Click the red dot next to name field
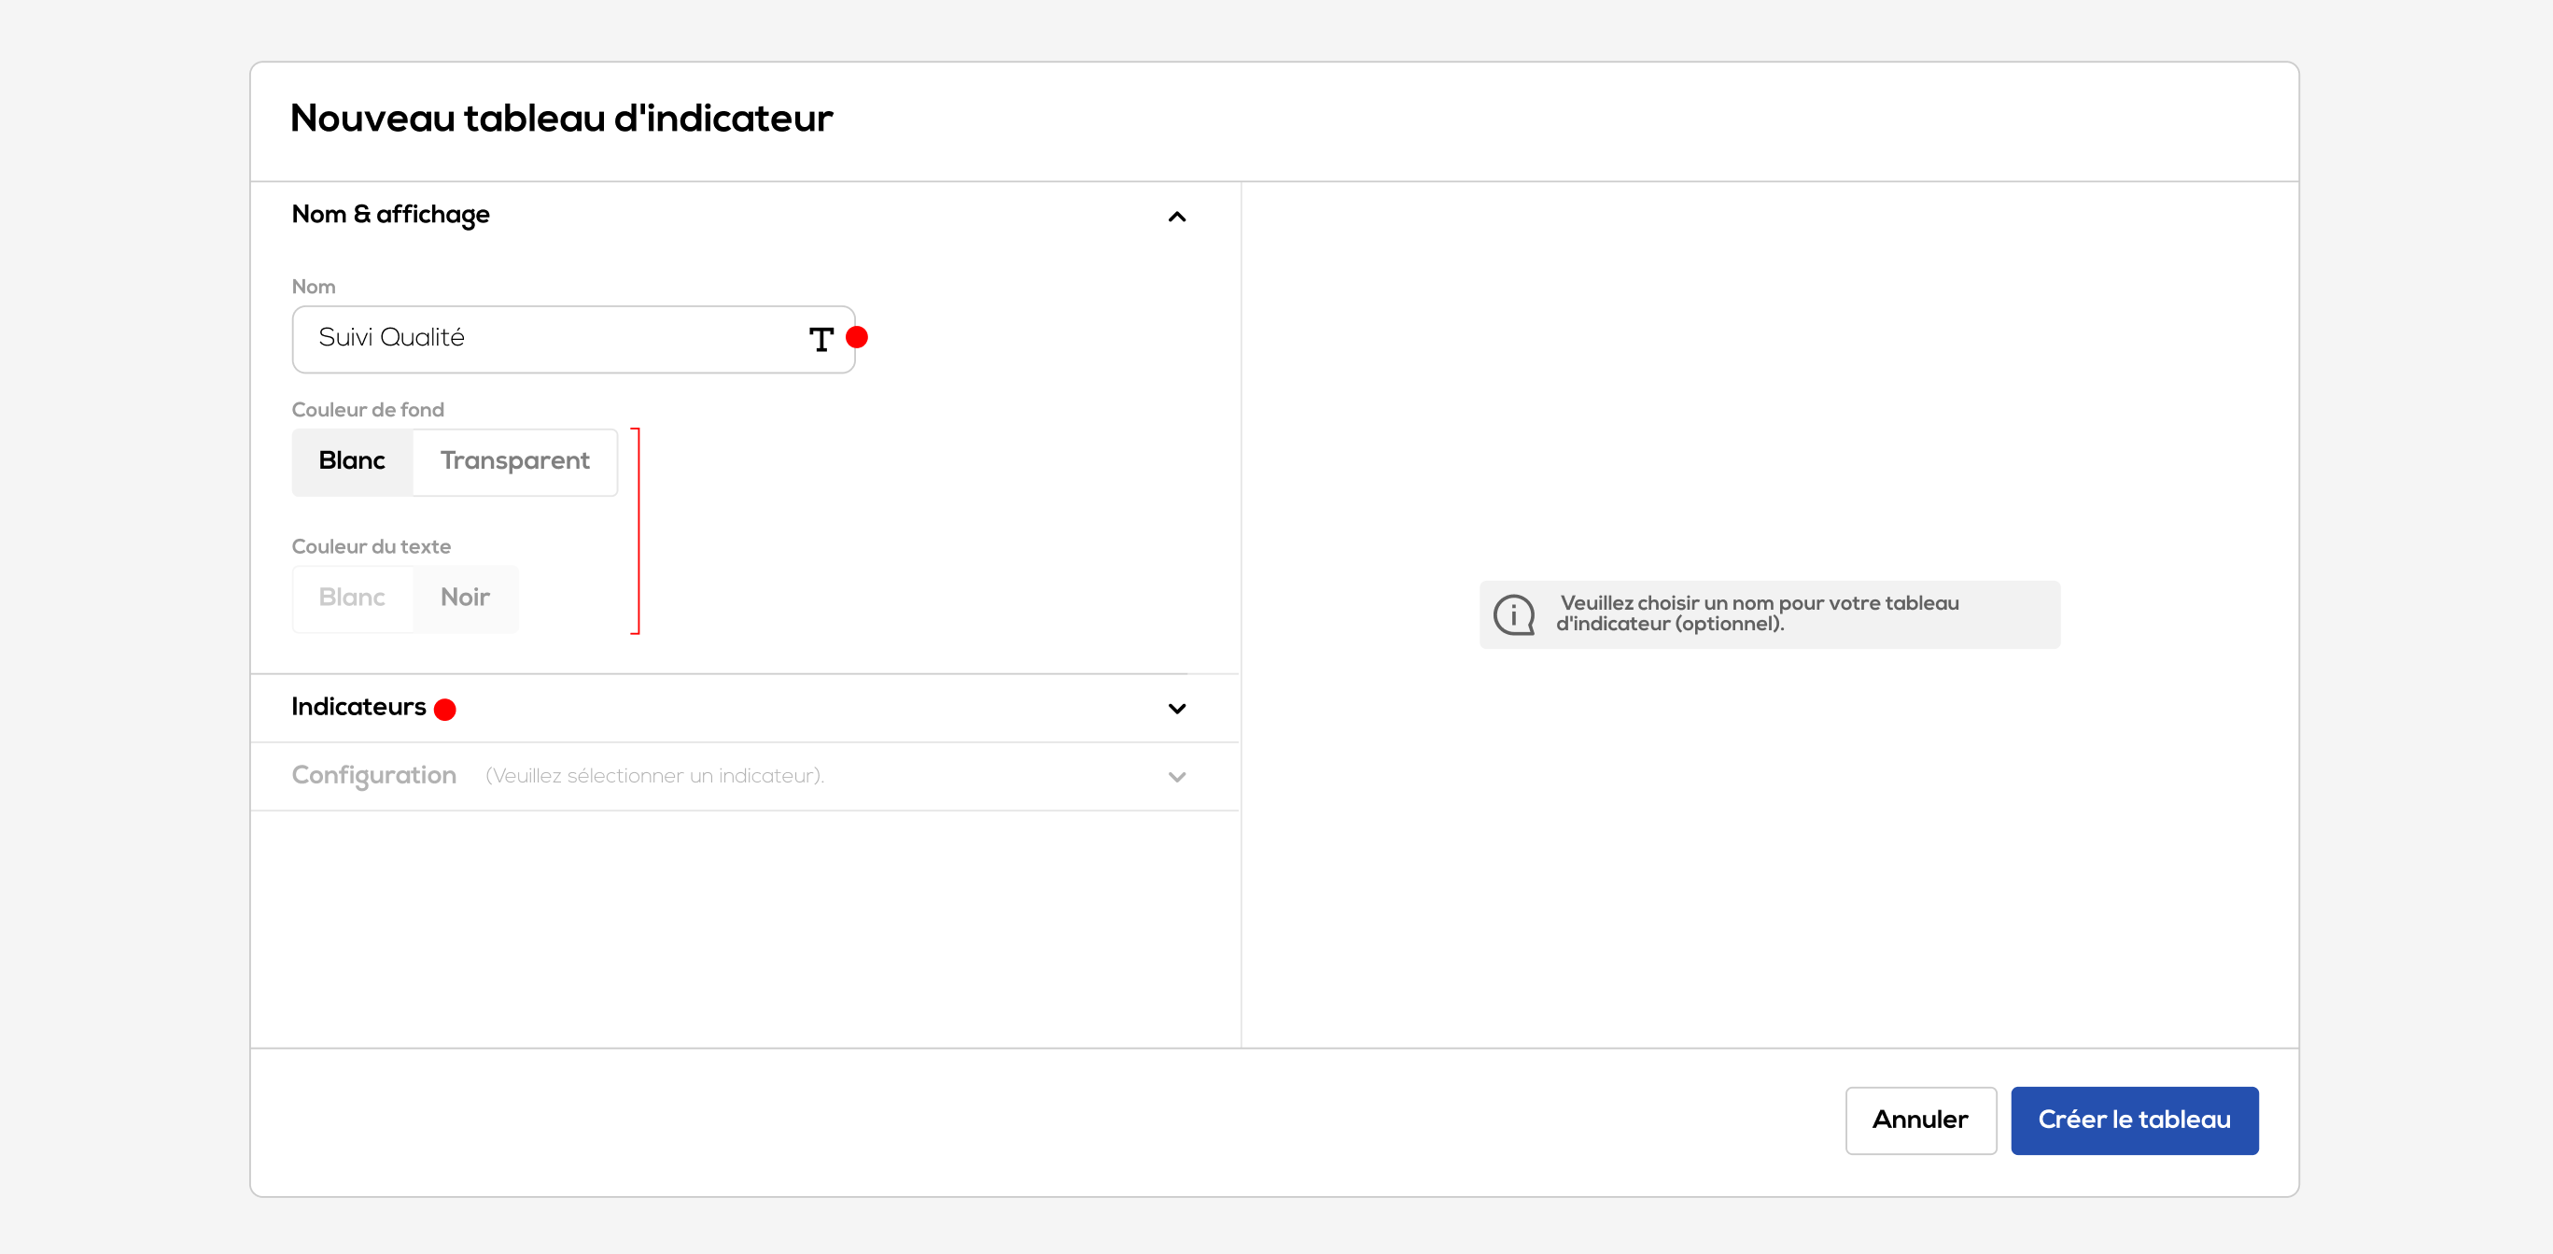This screenshot has width=2553, height=1254. click(857, 337)
